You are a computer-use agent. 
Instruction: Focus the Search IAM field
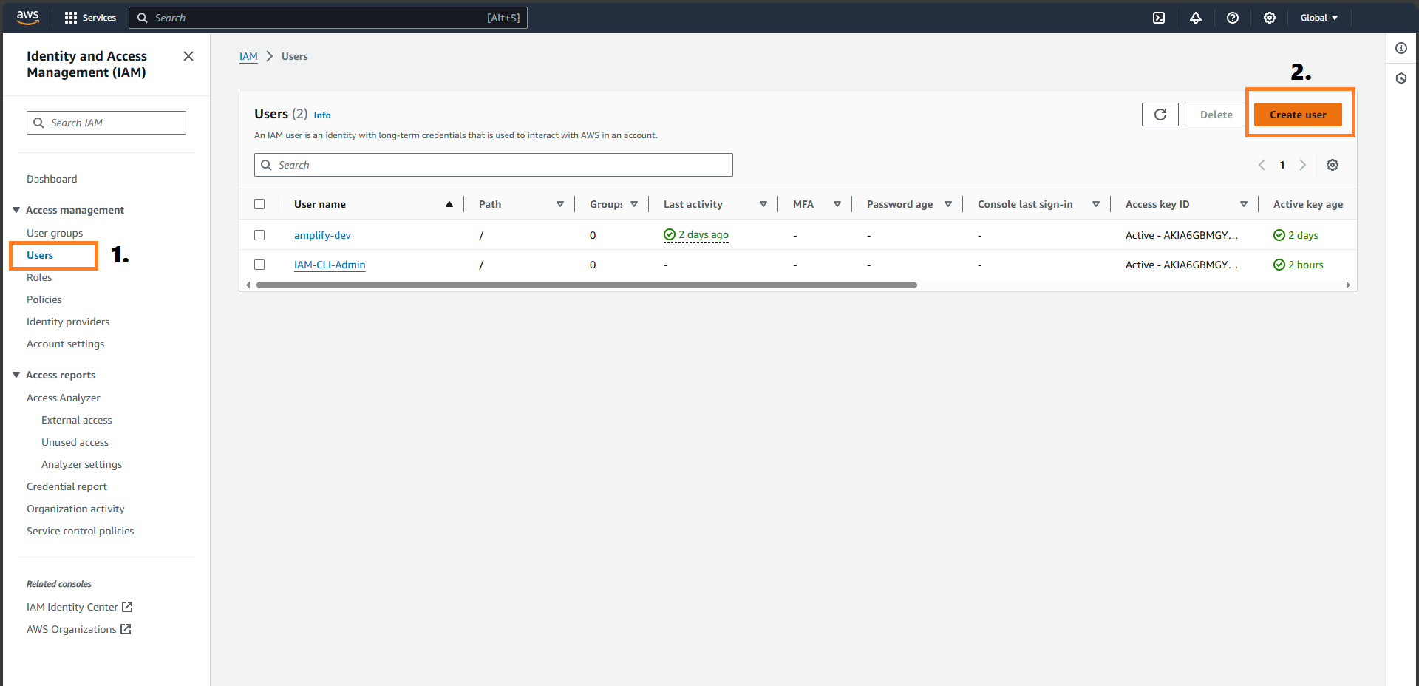point(106,123)
